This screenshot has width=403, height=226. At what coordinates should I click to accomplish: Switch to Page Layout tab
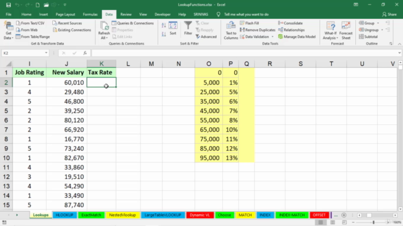click(x=65, y=14)
